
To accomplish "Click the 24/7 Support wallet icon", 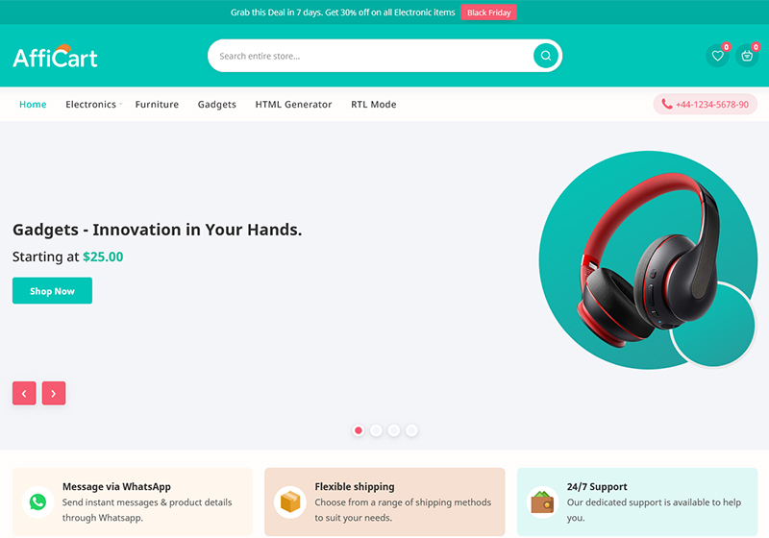I will pyautogui.click(x=542, y=501).
